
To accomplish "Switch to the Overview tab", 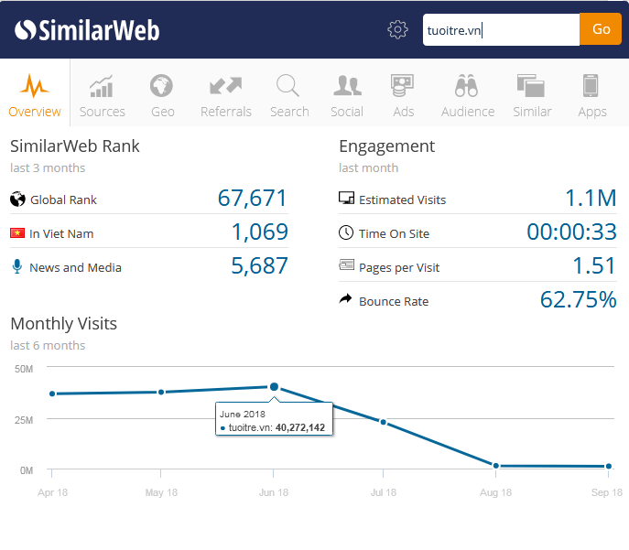I will [35, 94].
